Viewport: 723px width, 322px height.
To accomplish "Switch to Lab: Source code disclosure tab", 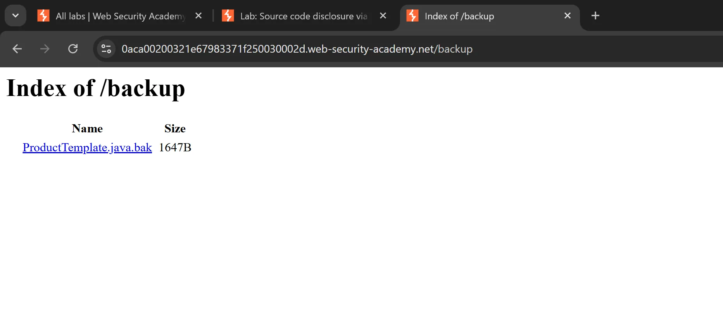I will pyautogui.click(x=304, y=16).
